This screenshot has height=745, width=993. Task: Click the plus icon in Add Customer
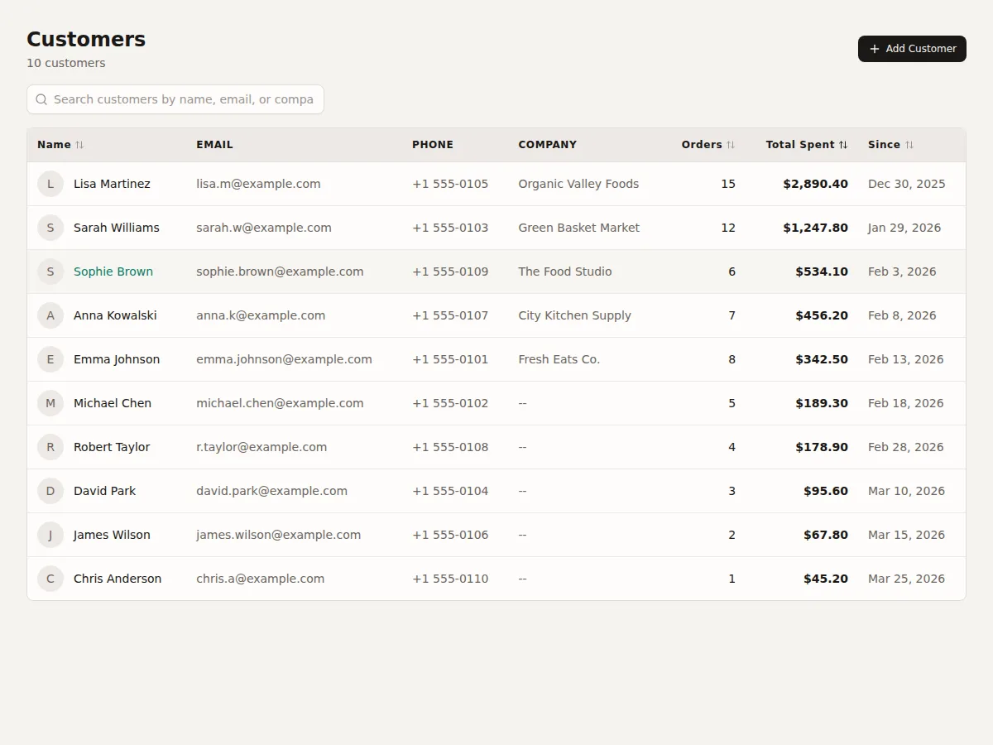[x=875, y=49]
